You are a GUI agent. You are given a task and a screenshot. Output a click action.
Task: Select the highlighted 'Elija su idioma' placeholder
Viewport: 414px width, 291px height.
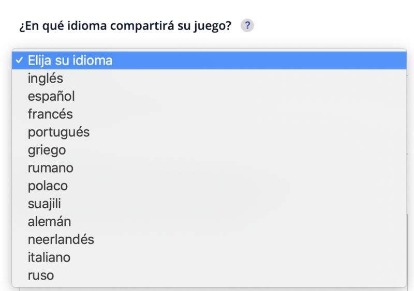pyautogui.click(x=70, y=60)
